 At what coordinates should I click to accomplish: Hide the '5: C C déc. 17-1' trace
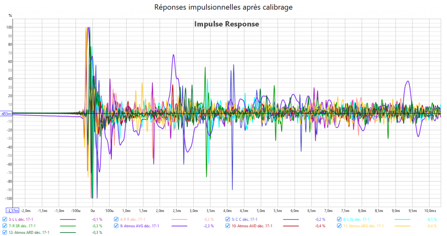227,219
